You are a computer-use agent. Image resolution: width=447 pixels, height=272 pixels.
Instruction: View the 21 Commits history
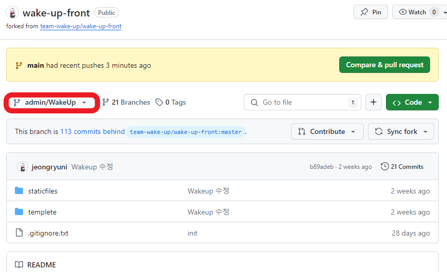[402, 166]
